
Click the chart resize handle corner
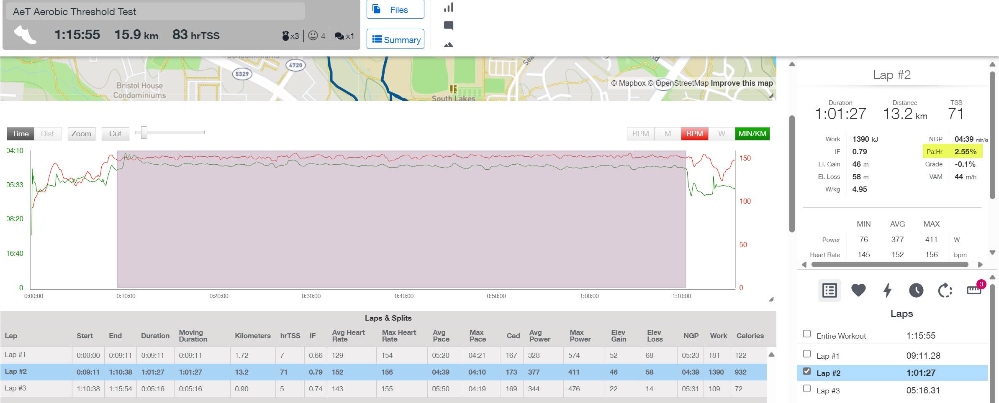coord(771,299)
